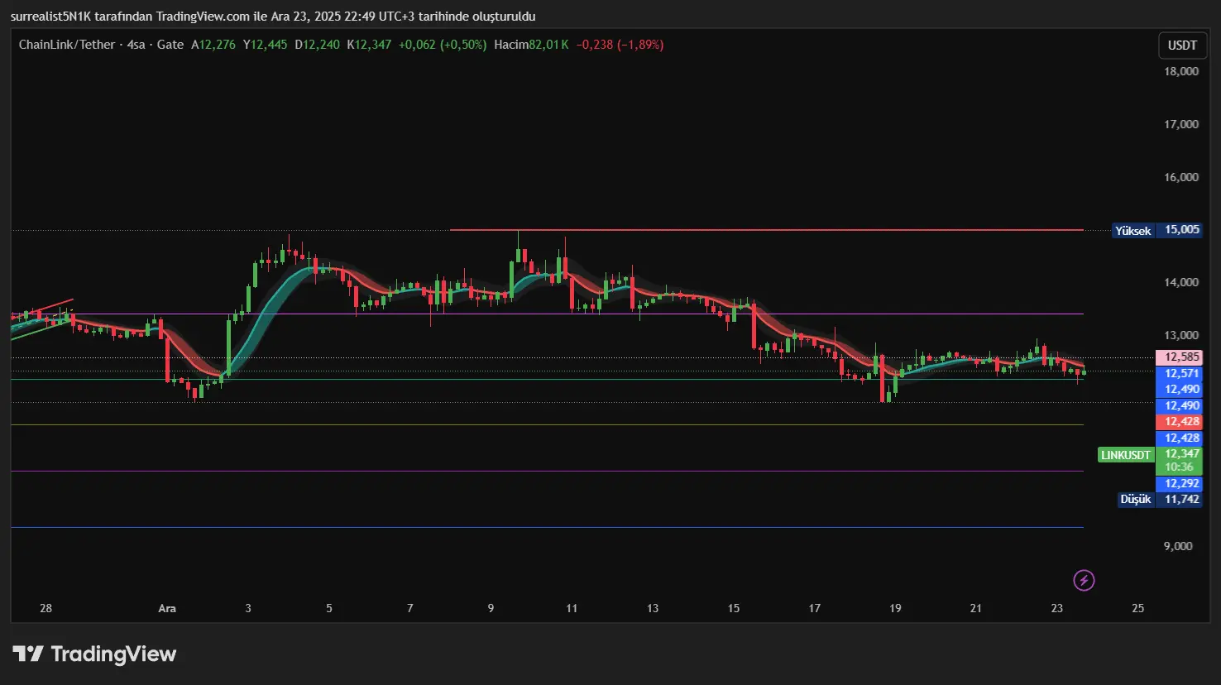The width and height of the screenshot is (1221, 685).
Task: Click the open value A12,276
Action: point(213,45)
